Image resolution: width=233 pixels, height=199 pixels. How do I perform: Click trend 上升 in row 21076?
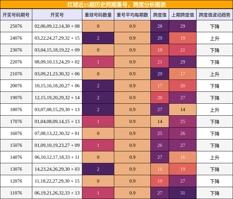[215, 74]
